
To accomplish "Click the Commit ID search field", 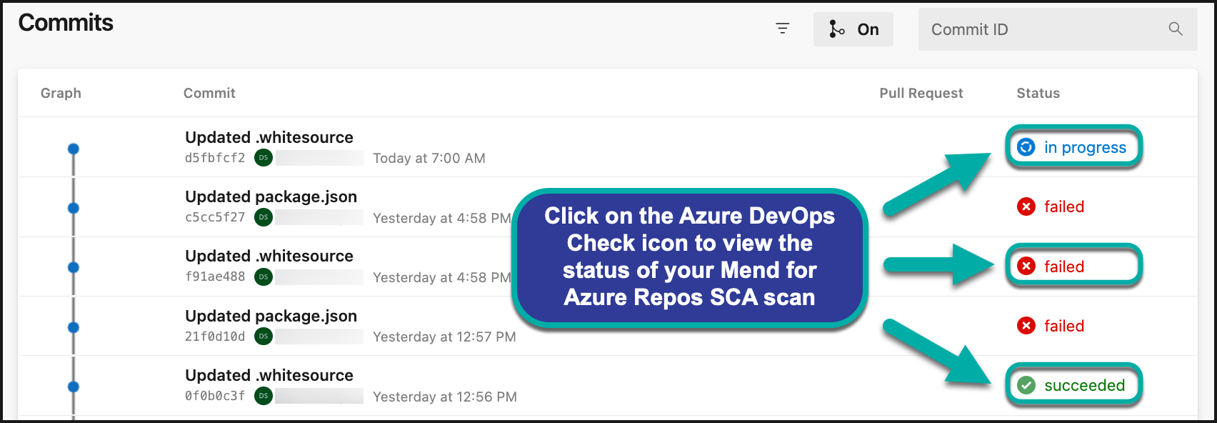I will 1043,29.
